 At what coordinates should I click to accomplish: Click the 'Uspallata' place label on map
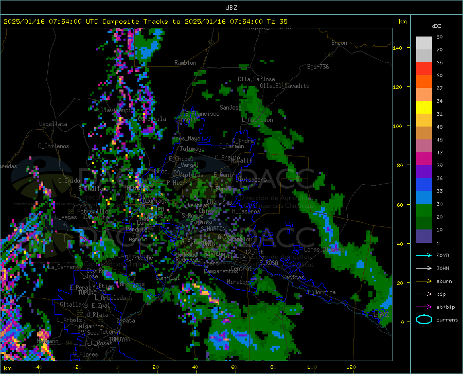(x=53, y=124)
